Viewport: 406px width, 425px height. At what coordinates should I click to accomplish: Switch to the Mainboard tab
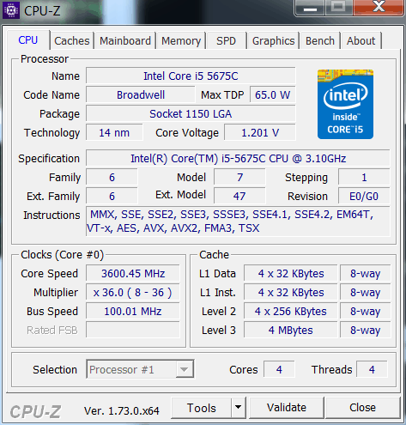click(125, 40)
